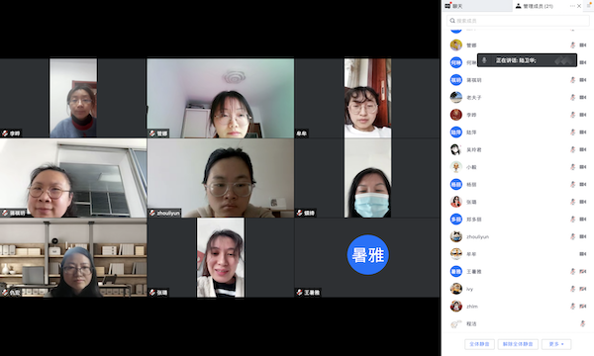Expand the 更多 dropdown
Image resolution: width=594 pixels, height=356 pixels.
(556, 344)
